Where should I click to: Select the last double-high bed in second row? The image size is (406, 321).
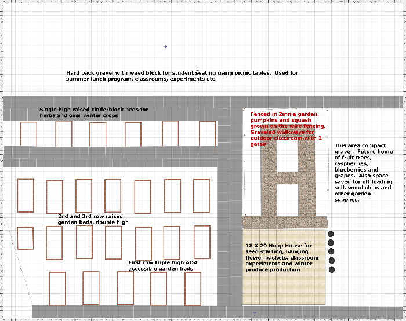click(201, 196)
